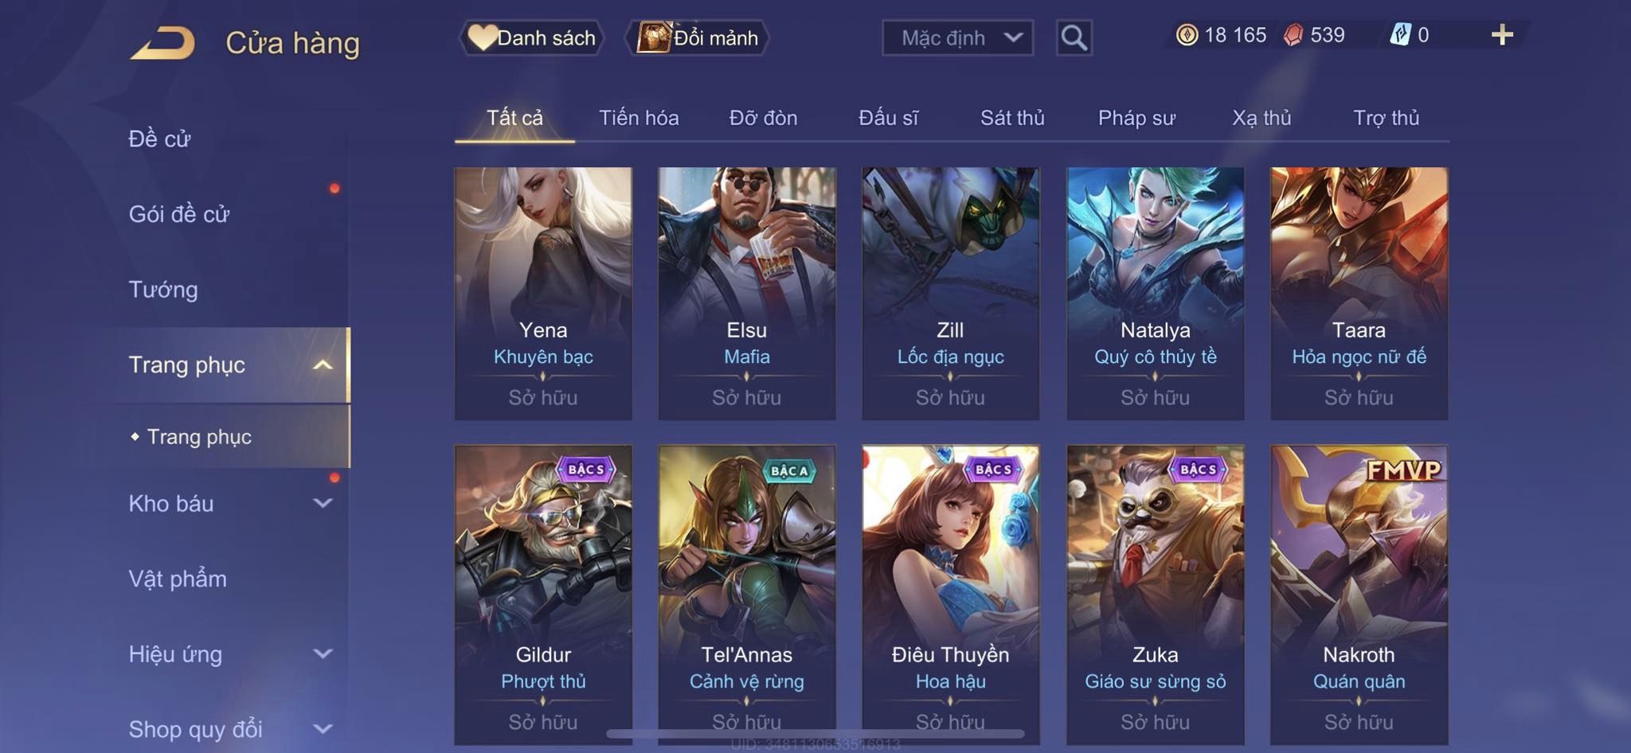Tap the back arrow icon beside Cửa hàng

(x=163, y=43)
